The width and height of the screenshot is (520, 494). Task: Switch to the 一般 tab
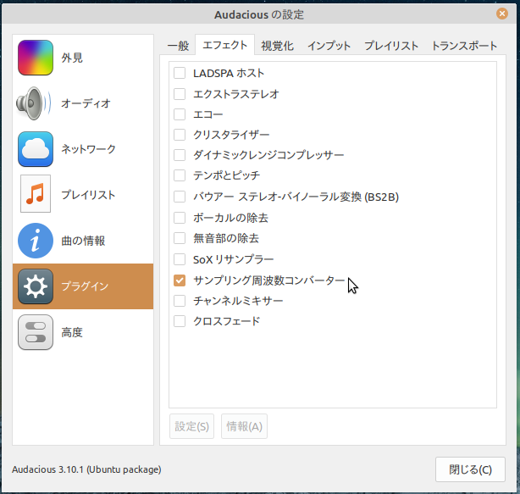pos(178,46)
